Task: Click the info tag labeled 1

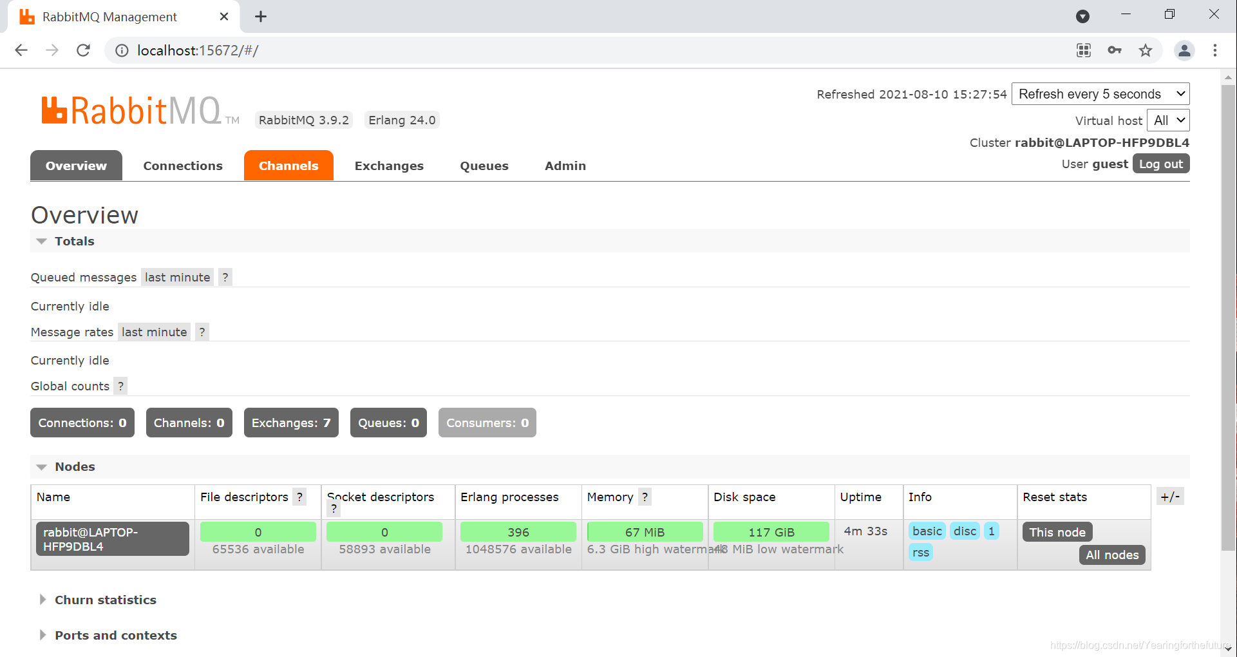Action: coord(992,531)
